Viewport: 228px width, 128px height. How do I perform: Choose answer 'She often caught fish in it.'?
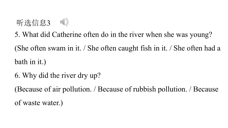click(x=127, y=48)
